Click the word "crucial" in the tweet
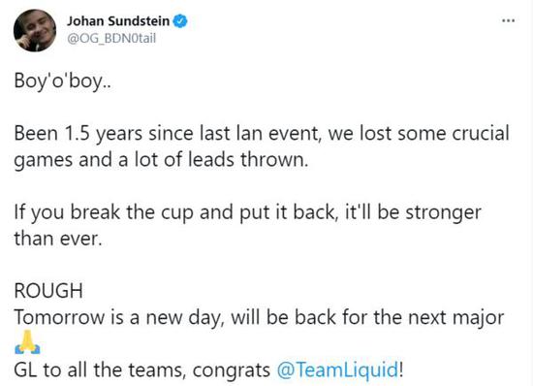Viewport: 533px width, 386px height. click(481, 133)
